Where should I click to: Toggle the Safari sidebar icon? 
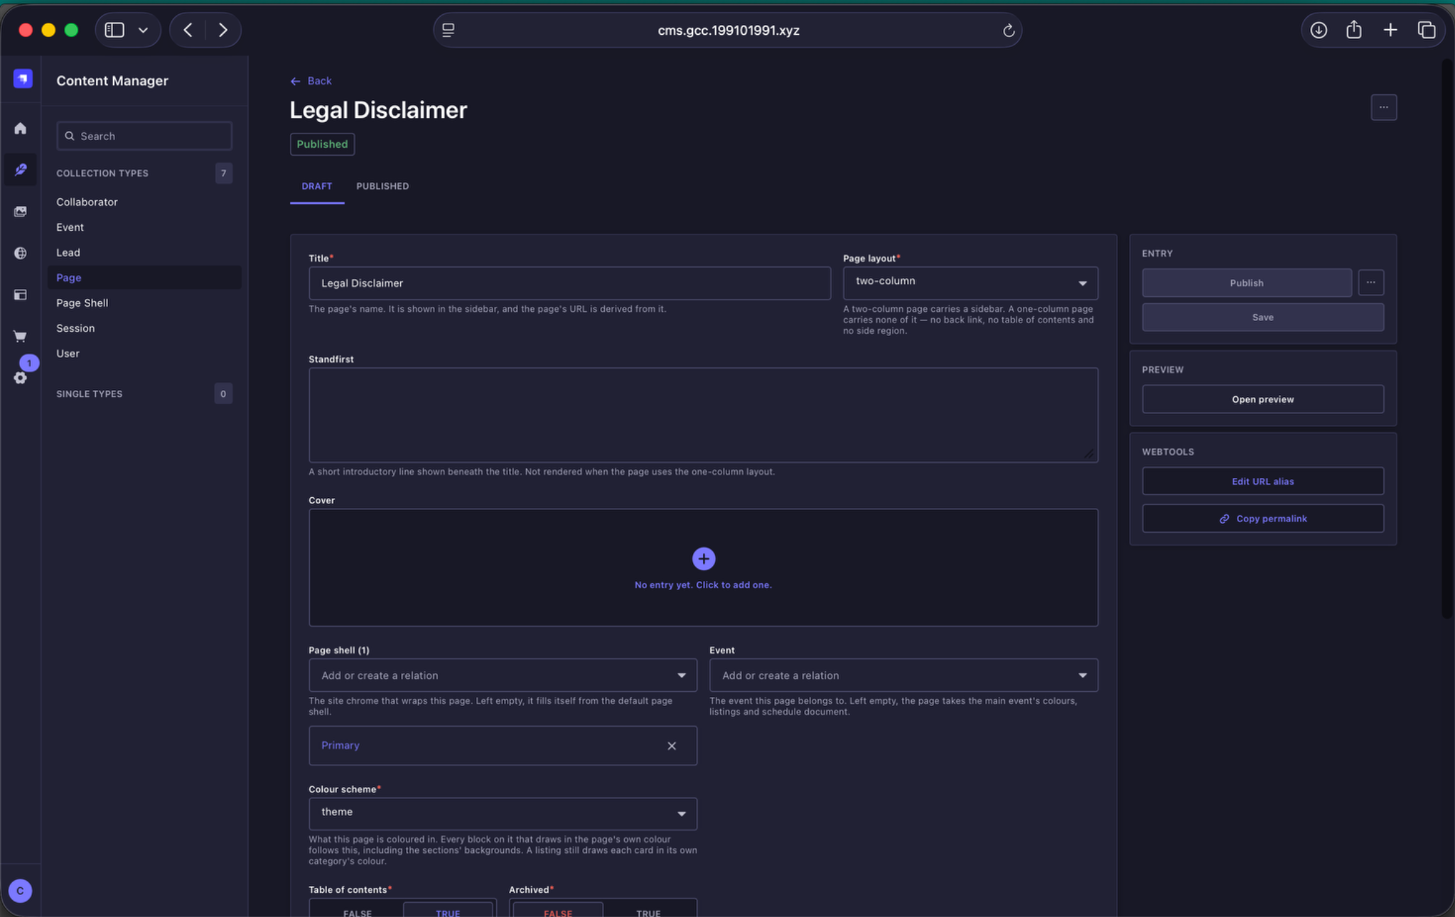click(114, 30)
